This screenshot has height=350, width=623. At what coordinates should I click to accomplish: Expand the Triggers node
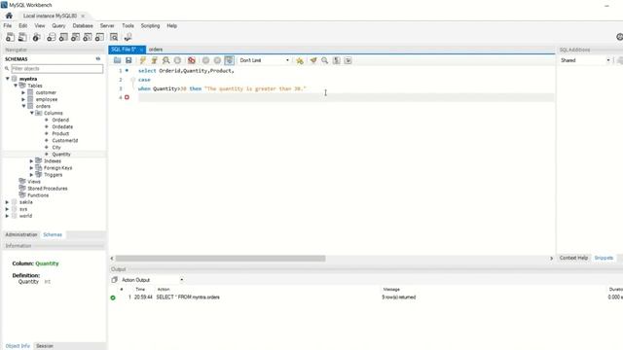tap(32, 175)
